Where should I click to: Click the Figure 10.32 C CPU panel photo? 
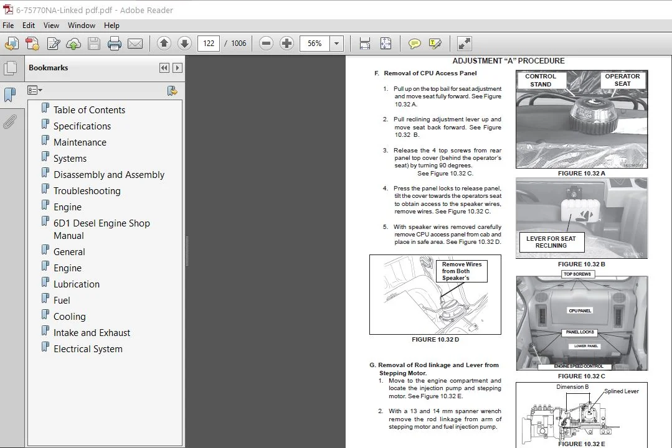582,324
